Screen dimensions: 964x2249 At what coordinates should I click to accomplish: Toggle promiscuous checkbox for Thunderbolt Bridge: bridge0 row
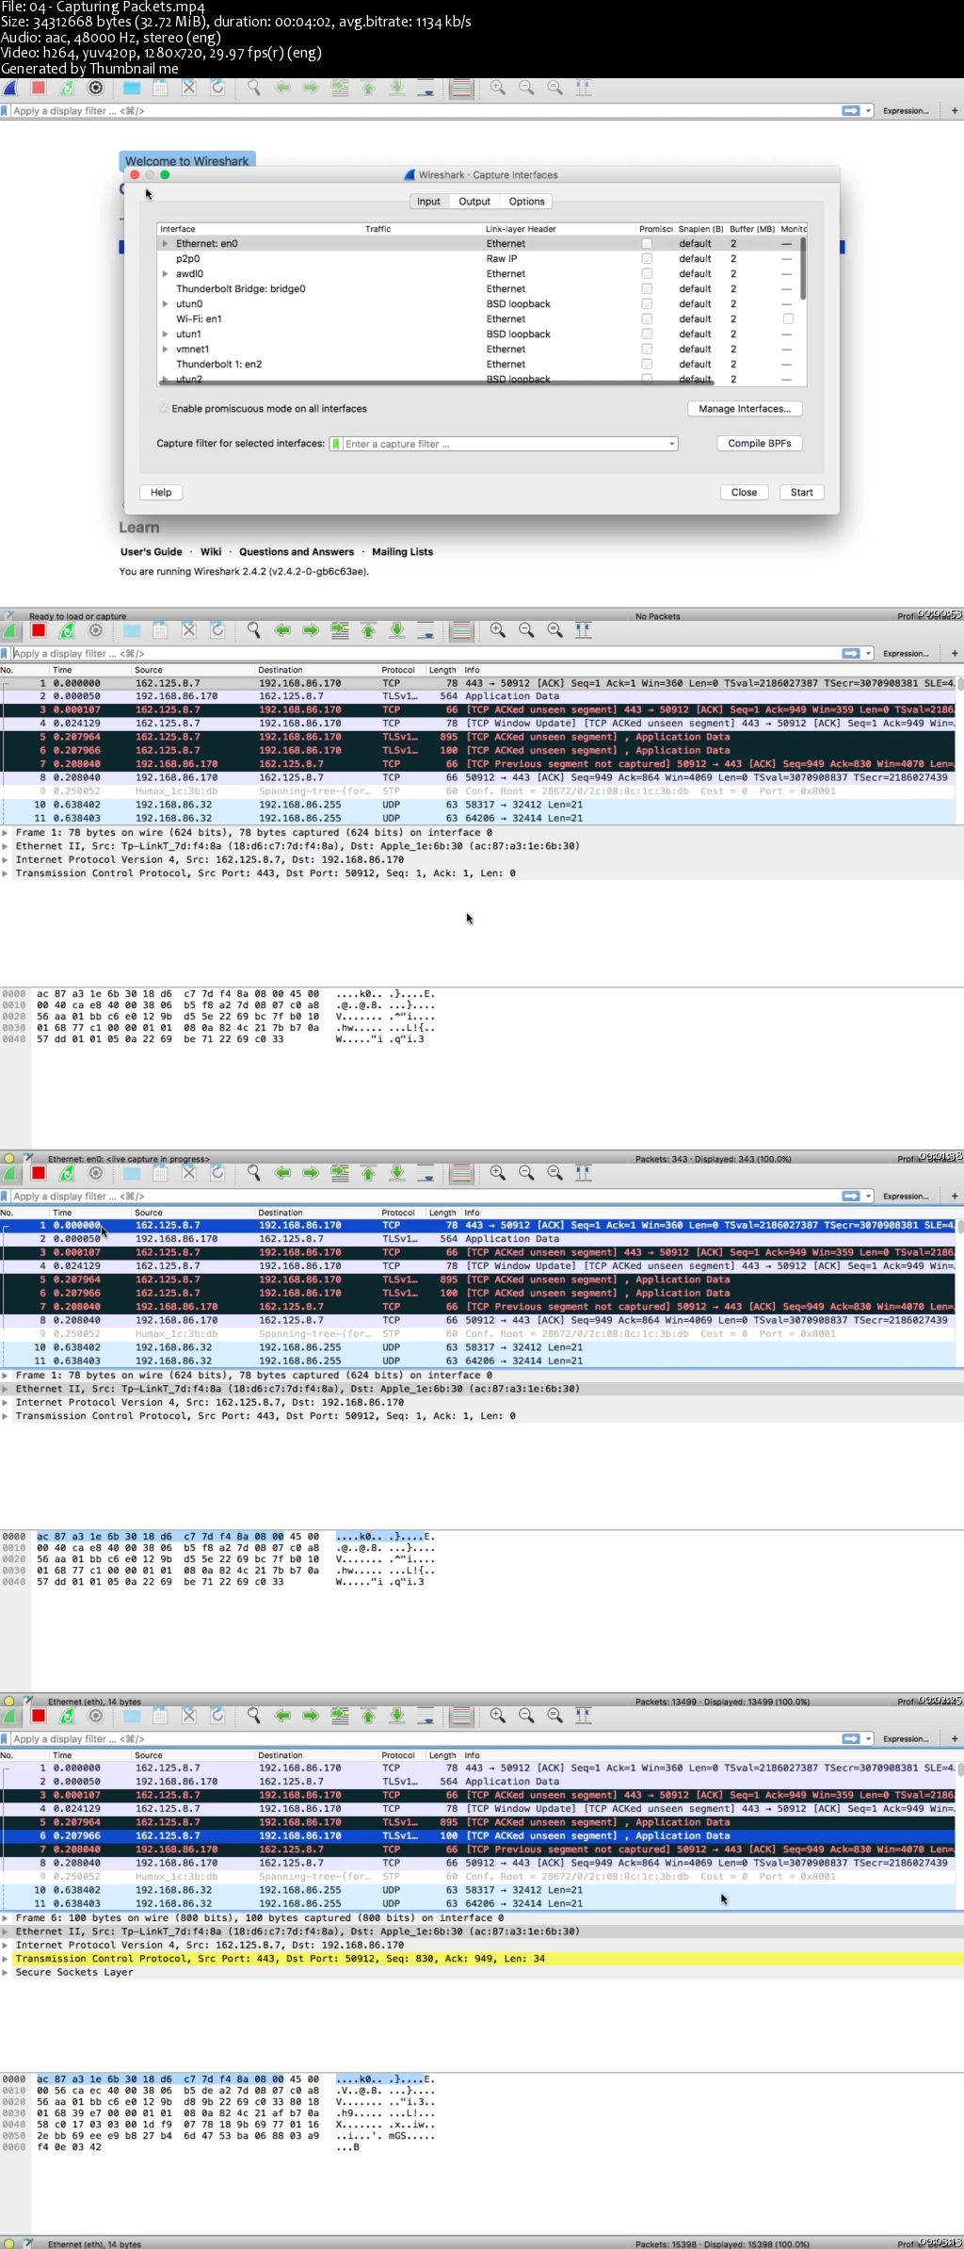[x=647, y=288]
